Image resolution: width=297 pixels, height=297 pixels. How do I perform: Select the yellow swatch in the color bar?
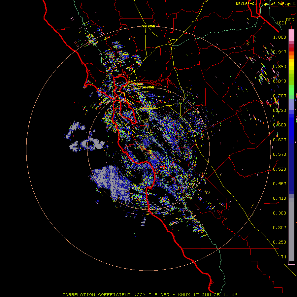click(291, 65)
